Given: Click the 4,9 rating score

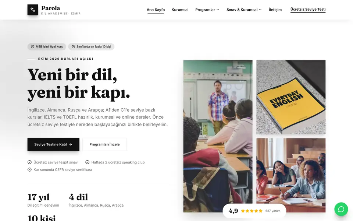Looking at the screenshot, I should 233,211.
